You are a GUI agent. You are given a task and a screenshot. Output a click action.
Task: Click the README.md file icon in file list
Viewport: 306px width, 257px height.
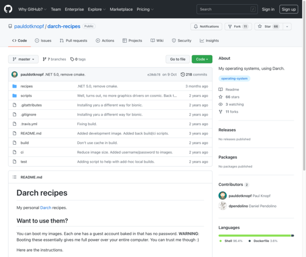14,133
